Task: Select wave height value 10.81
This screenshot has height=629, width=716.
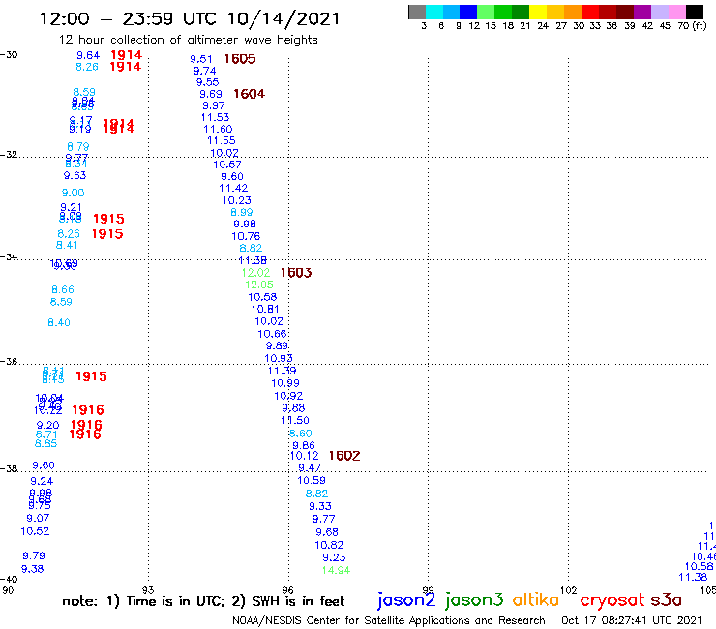Action: (265, 310)
